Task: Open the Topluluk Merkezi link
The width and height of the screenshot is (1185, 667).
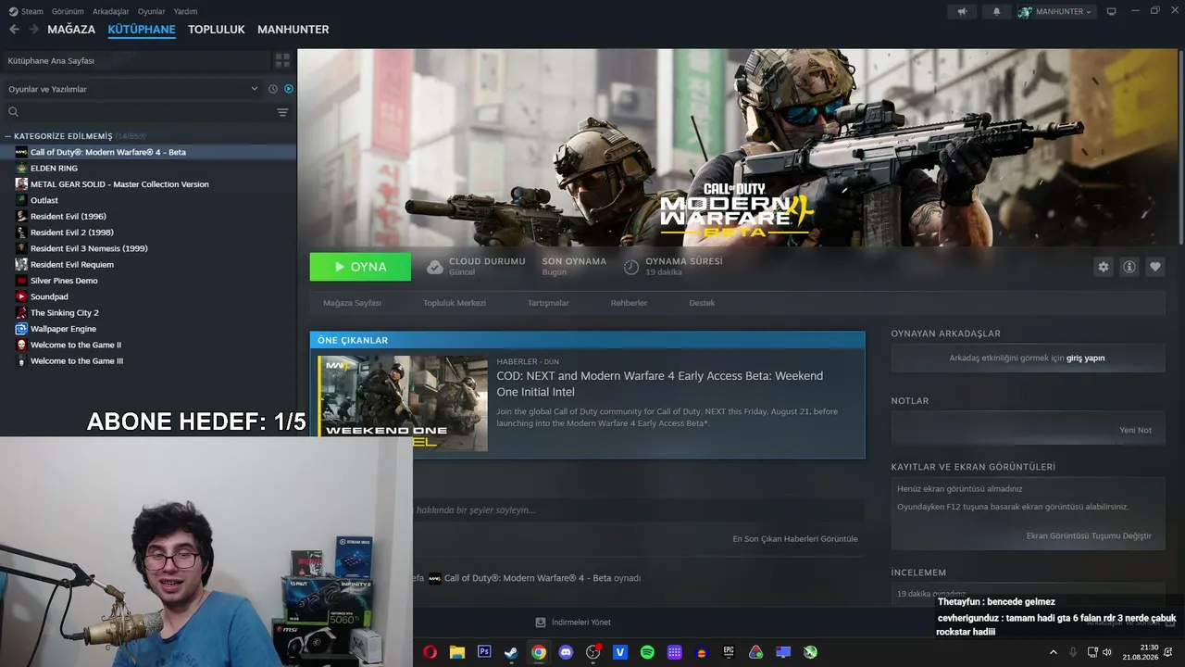Action: pos(455,303)
